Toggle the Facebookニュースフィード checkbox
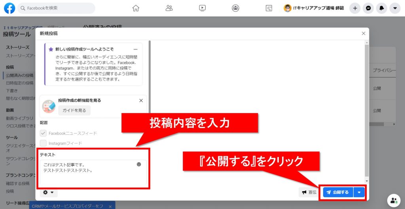The width and height of the screenshot is (405, 209). [x=43, y=133]
